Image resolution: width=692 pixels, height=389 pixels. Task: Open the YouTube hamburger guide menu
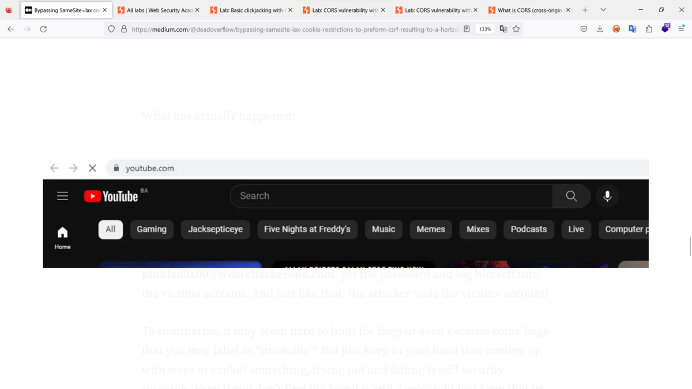63,196
